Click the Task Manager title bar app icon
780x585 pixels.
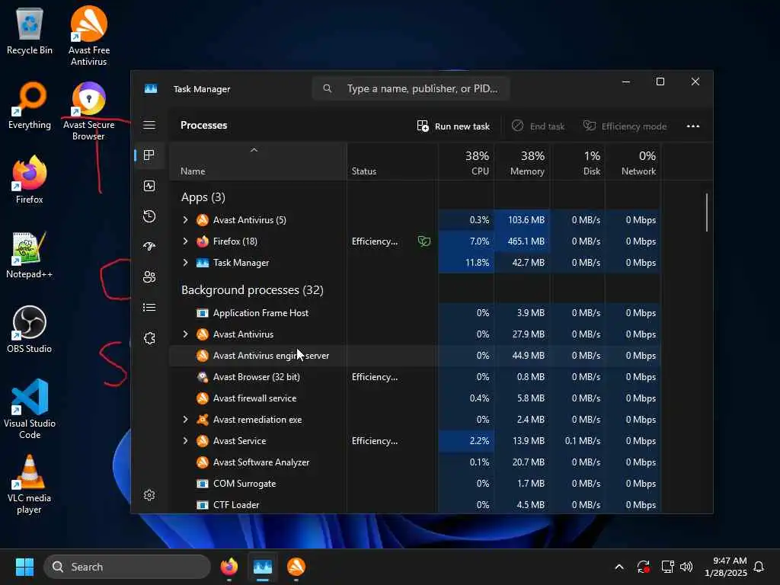tap(151, 88)
